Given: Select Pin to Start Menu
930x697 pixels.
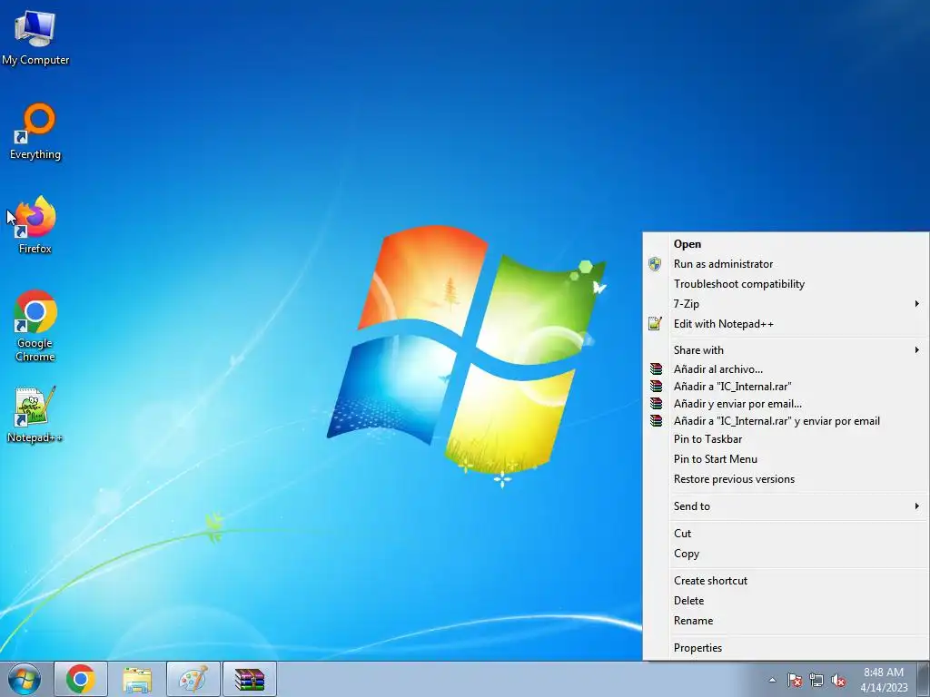Looking at the screenshot, I should 786,459.
